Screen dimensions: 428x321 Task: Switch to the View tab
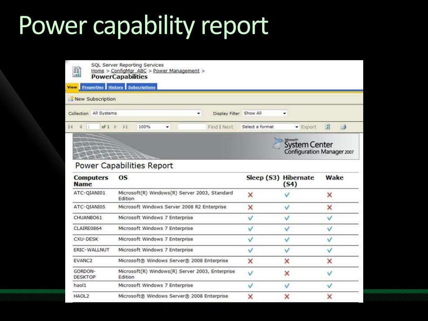[x=72, y=87]
